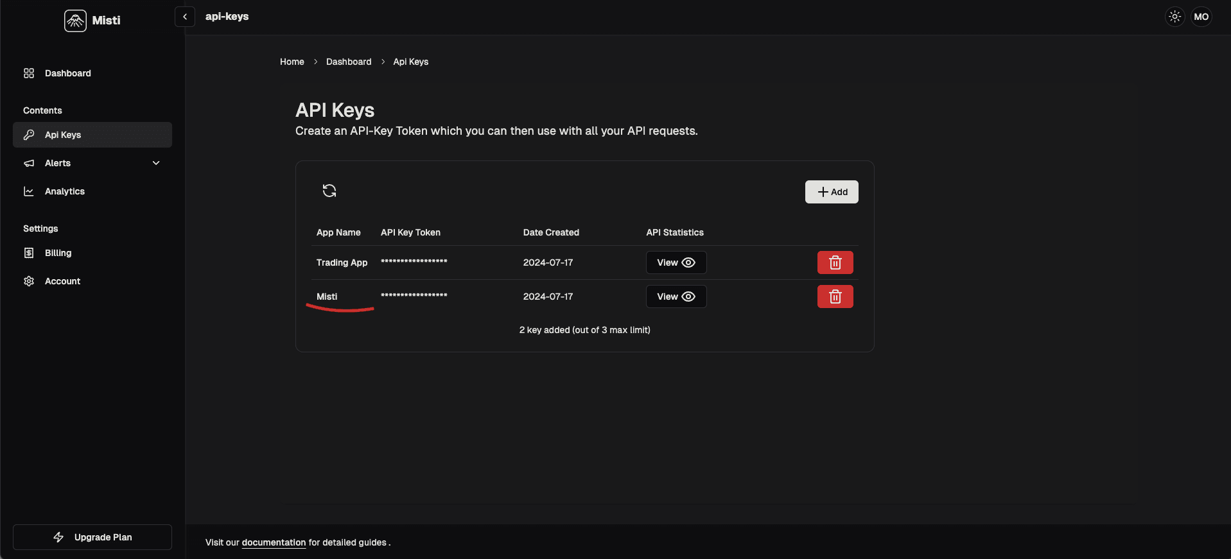Delete the Trading App API key
The width and height of the screenshot is (1231, 559).
pyautogui.click(x=835, y=262)
